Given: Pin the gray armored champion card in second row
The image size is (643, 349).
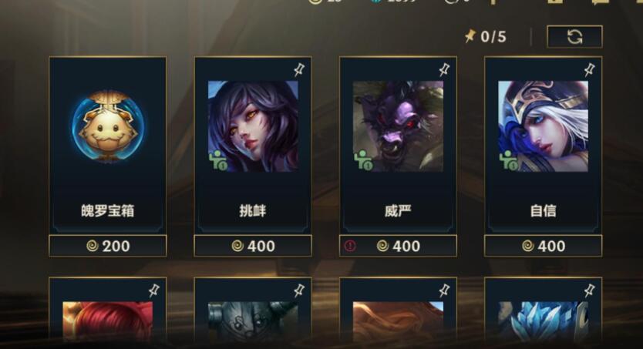Looking at the screenshot, I should [299, 291].
